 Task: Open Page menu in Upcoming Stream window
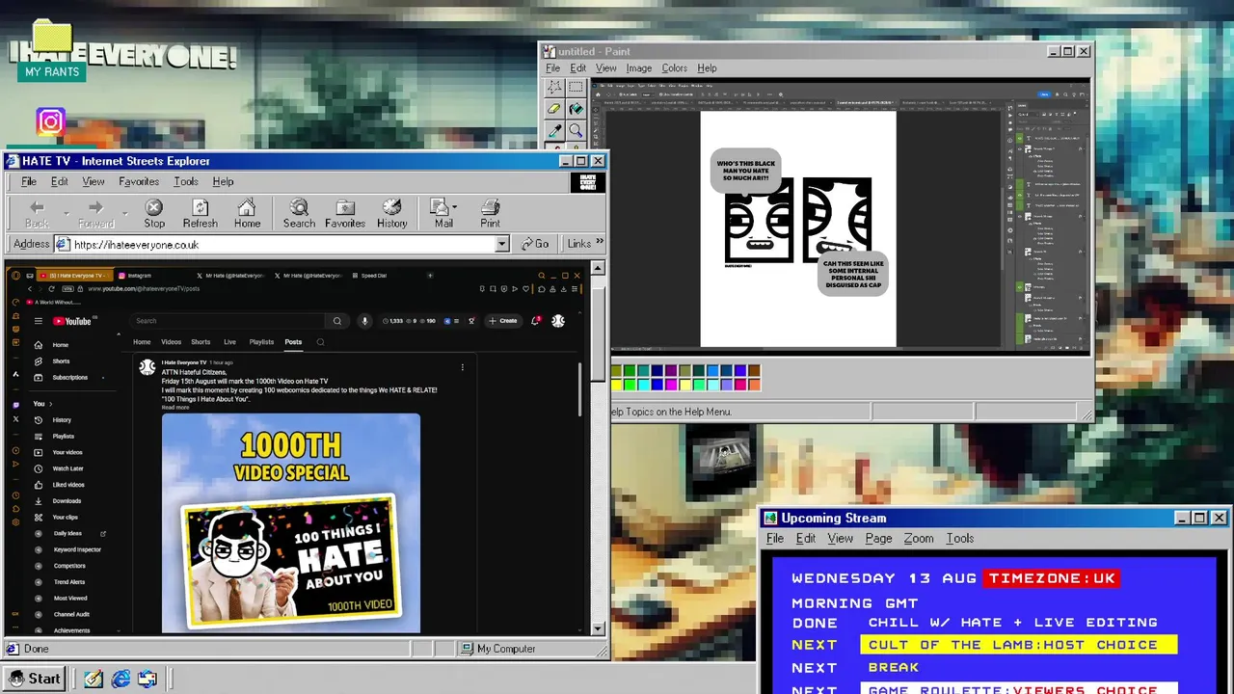(x=878, y=539)
